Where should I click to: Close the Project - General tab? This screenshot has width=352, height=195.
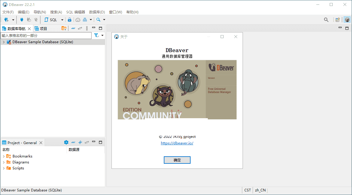click(41, 143)
